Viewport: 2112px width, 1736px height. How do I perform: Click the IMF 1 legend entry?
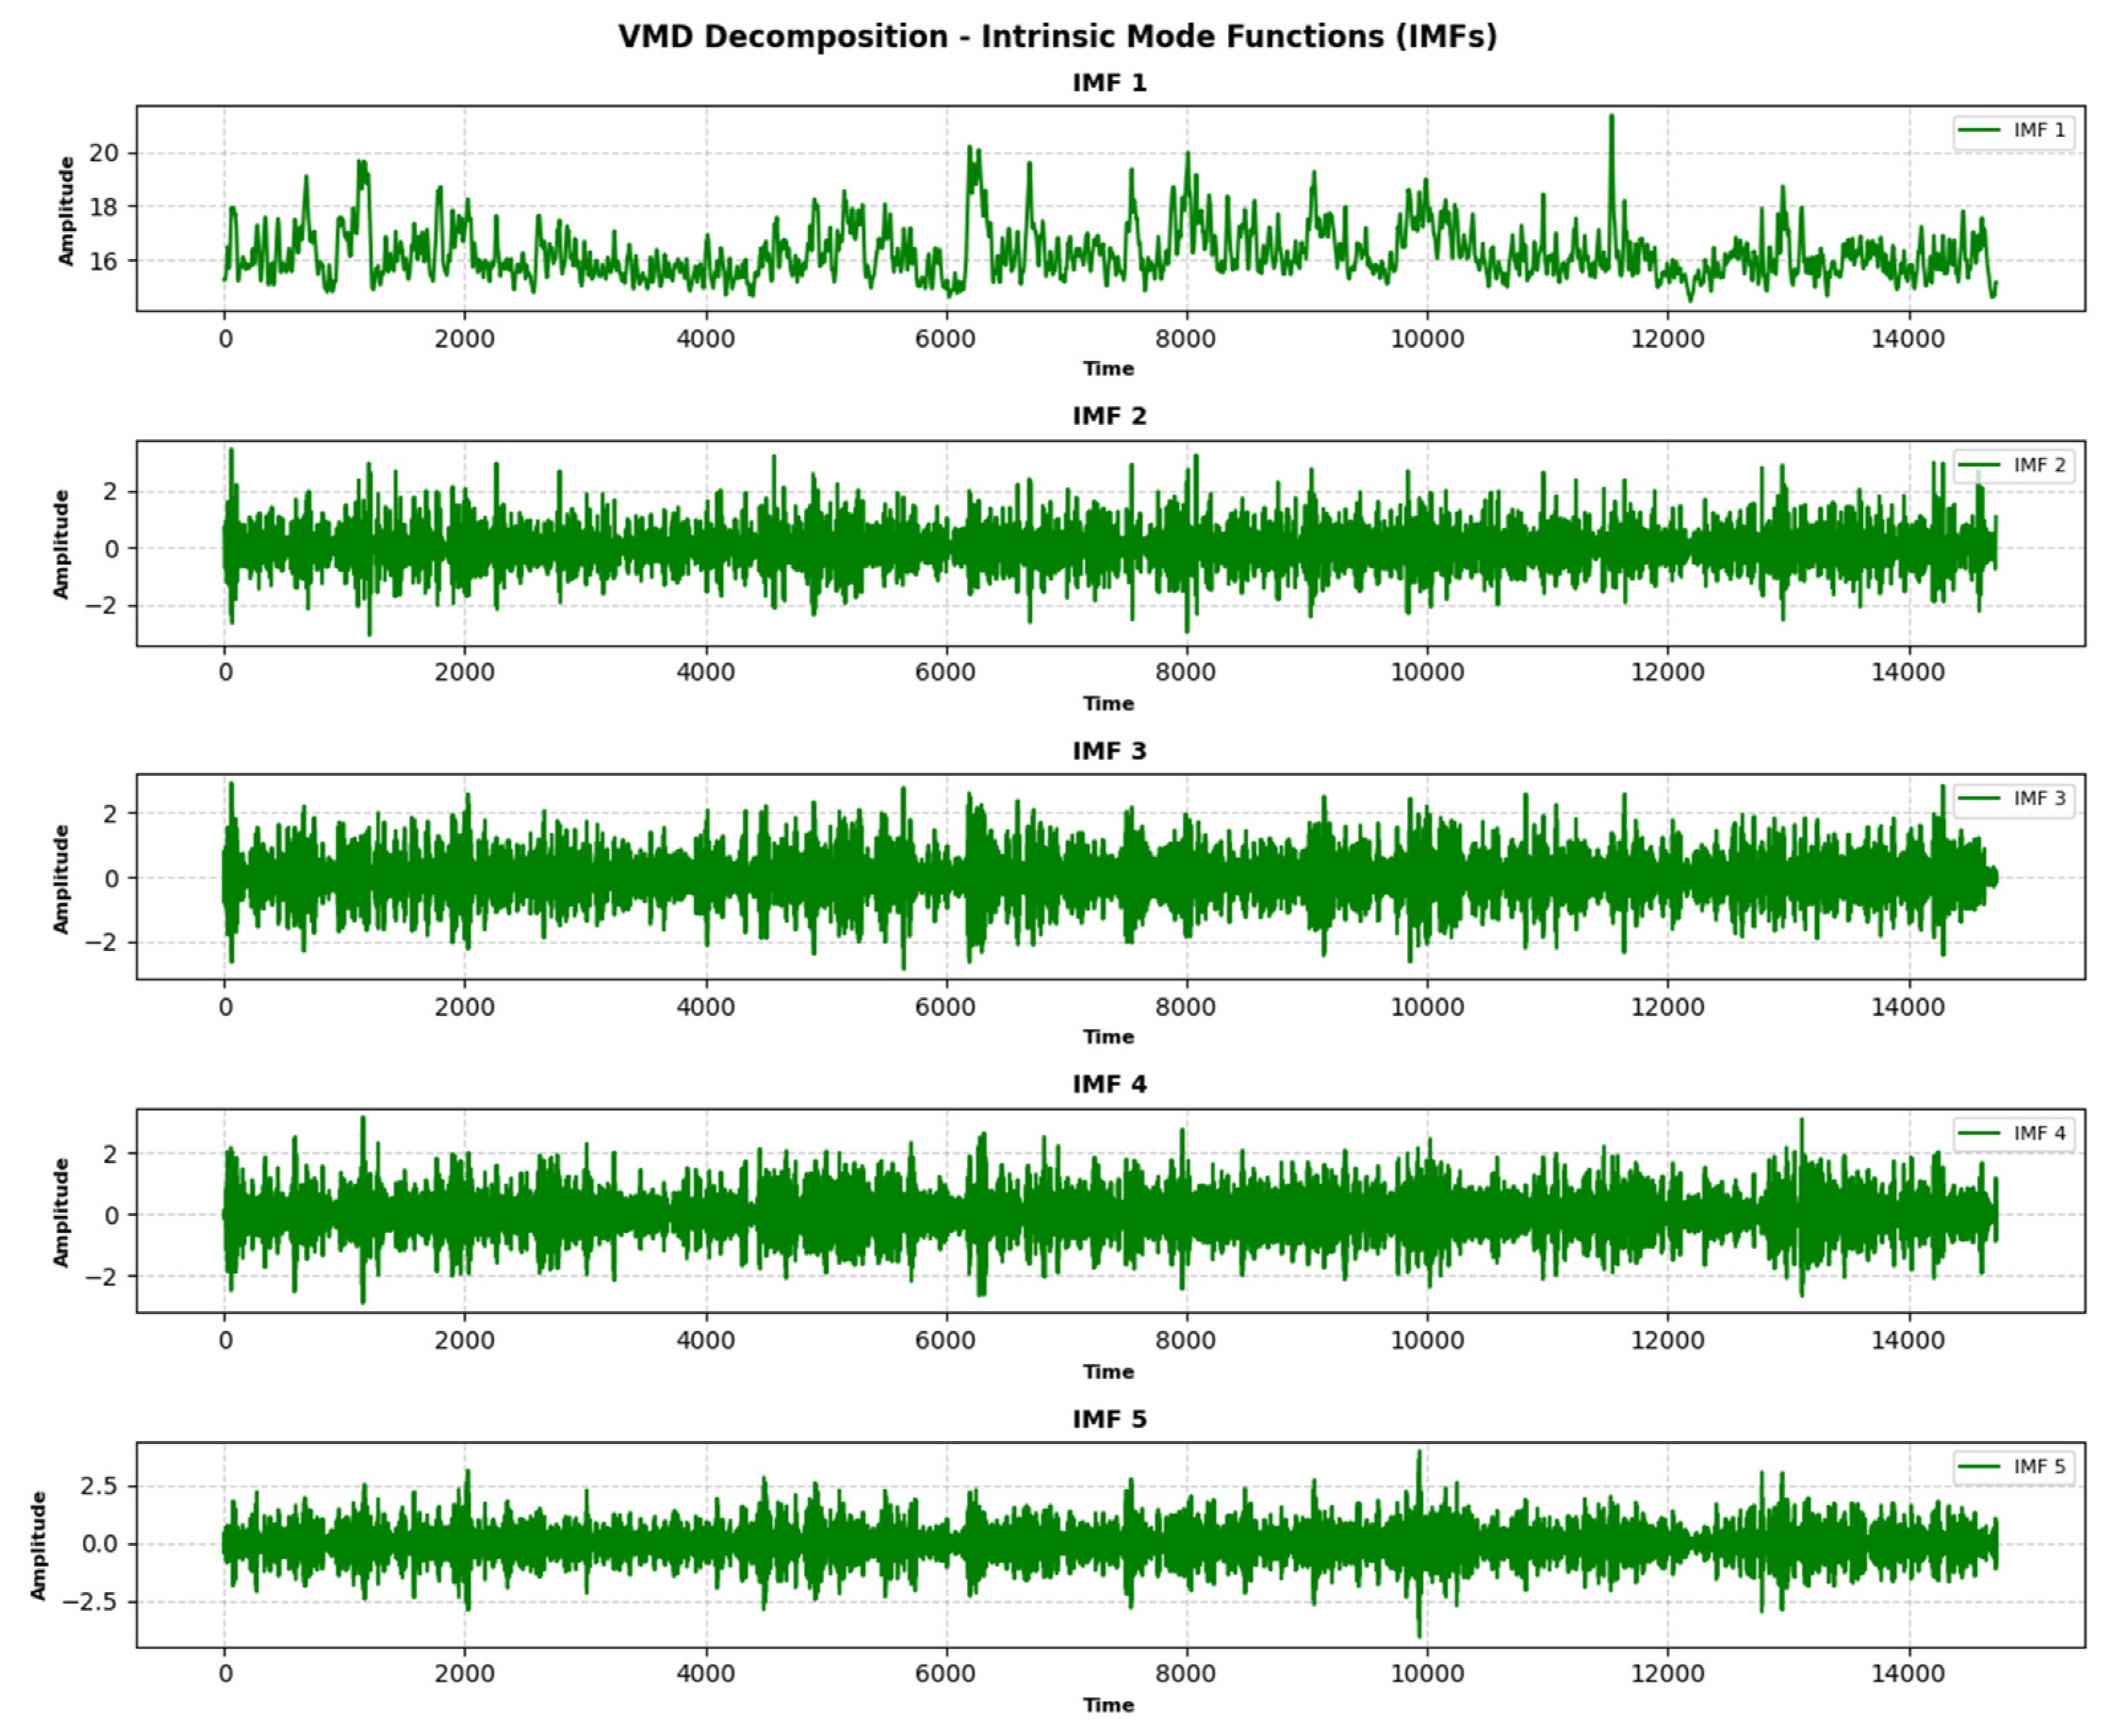click(x=2013, y=131)
